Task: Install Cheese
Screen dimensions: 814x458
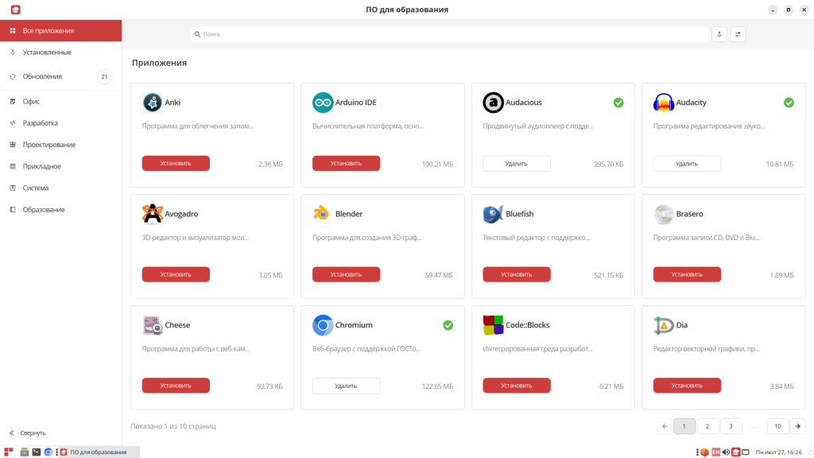Action: pyautogui.click(x=176, y=386)
